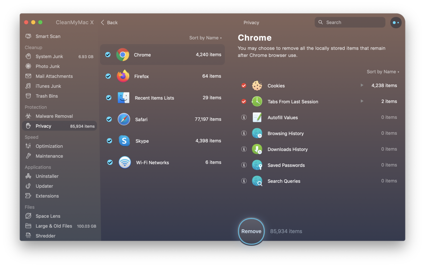Screen dimensions: 425x267
Task: Expand Tabs From Last Session triangle
Action: pos(362,101)
